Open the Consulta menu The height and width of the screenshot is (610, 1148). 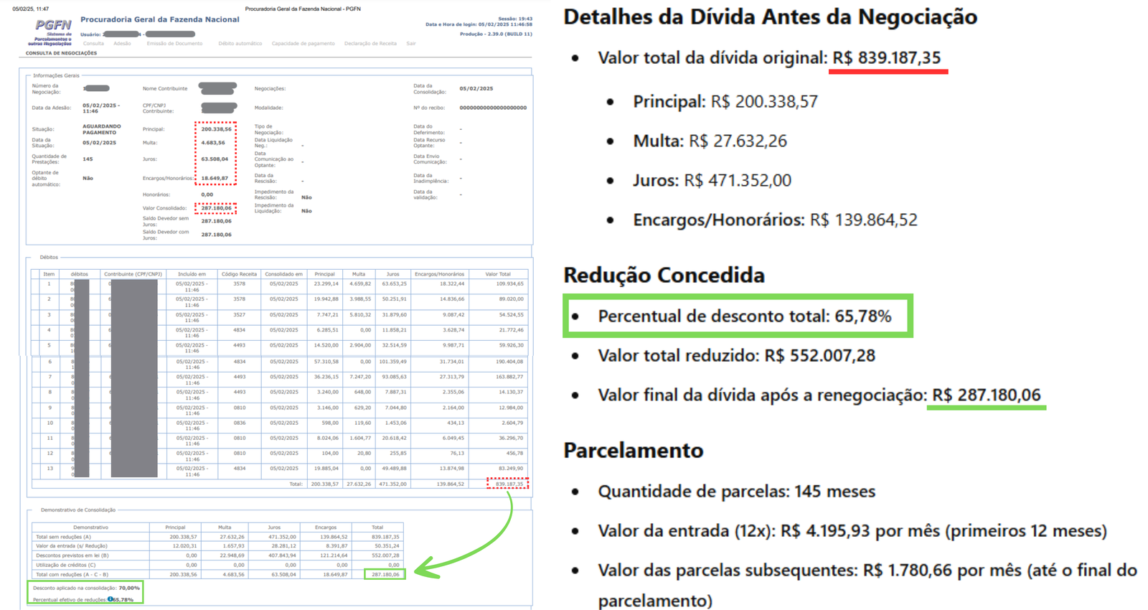pyautogui.click(x=93, y=44)
